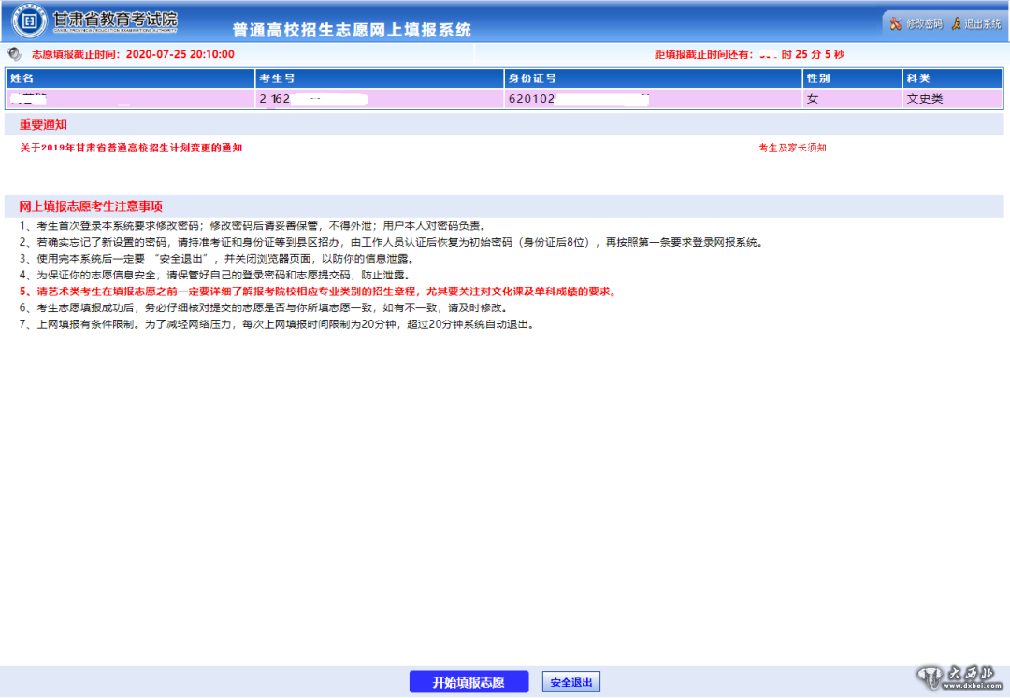Click the Gansu Education Examination Authority logo
Viewport: 1010px width, 698px height.
tap(31, 21)
